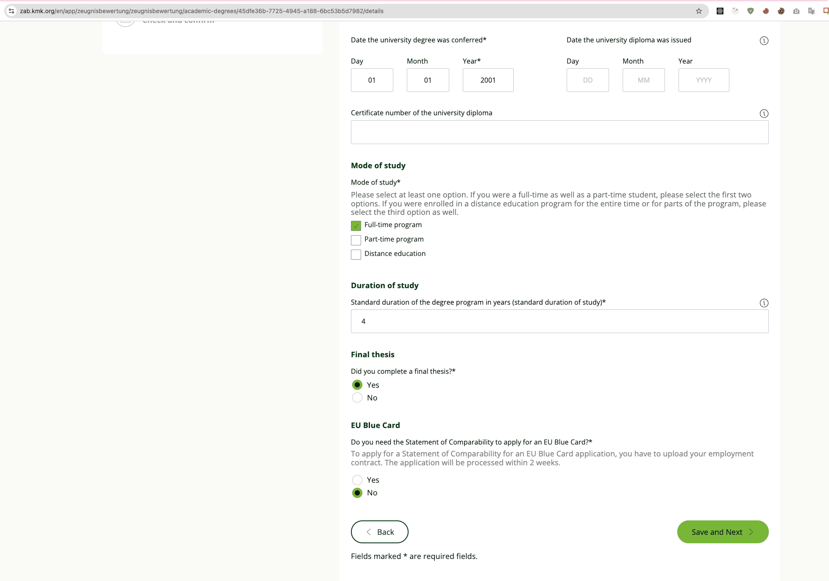
Task: Enable the Distance education checkbox
Action: click(x=356, y=255)
